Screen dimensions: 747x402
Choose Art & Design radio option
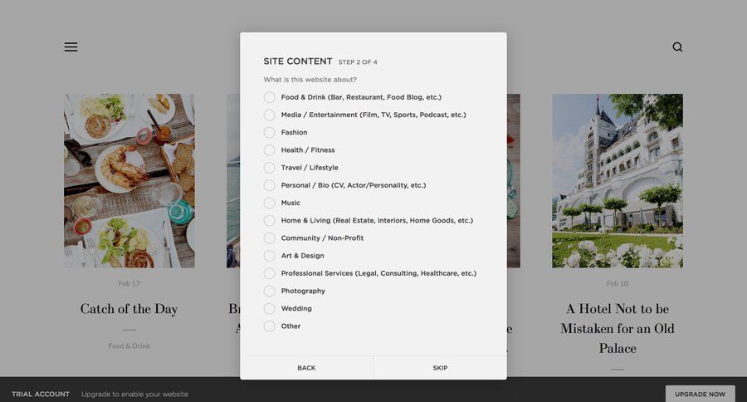tap(270, 256)
